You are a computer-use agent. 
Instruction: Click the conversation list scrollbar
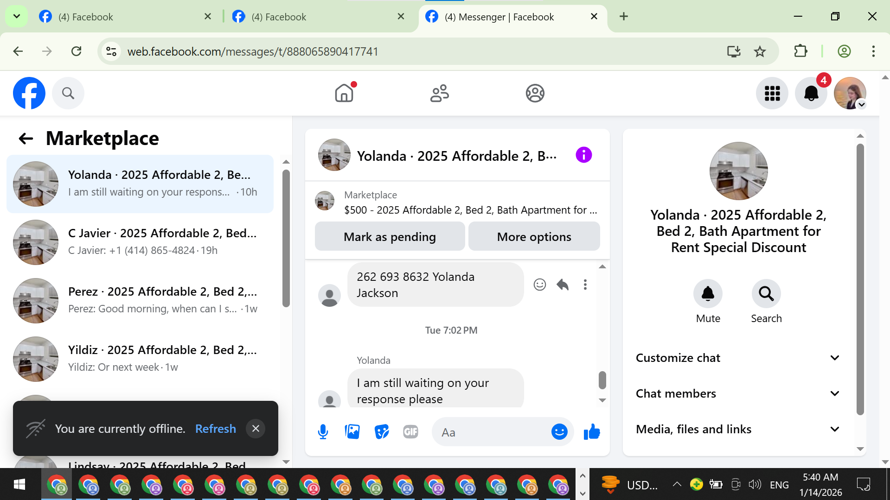click(286, 238)
